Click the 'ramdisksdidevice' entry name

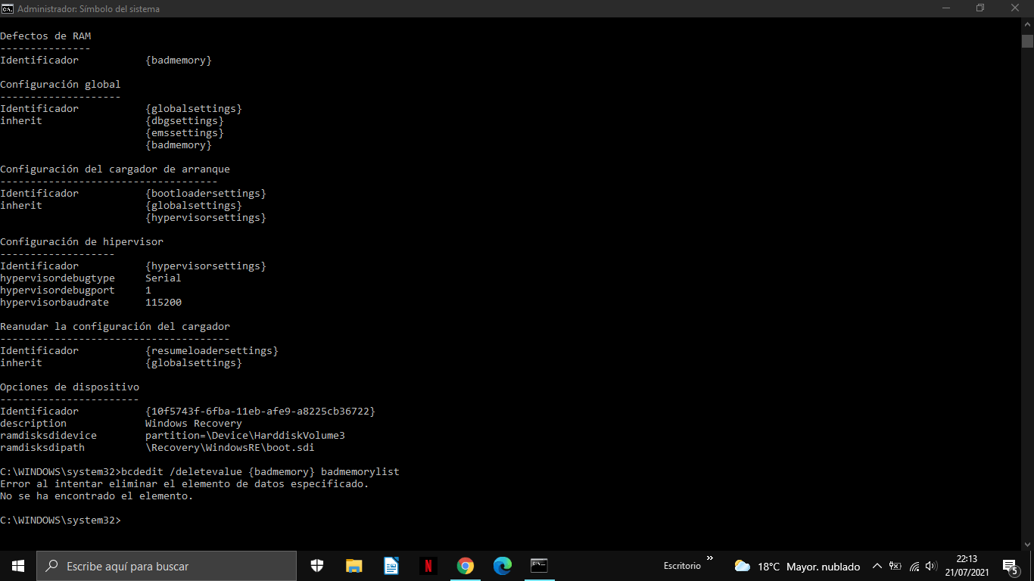(48, 435)
